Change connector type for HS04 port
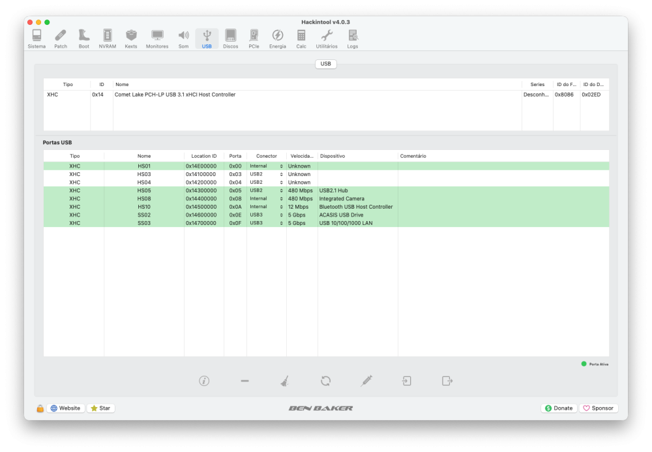Image resolution: width=652 pixels, height=452 pixels. click(266, 182)
